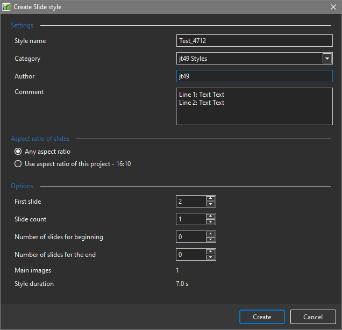Click the First slide number field
Viewport: 342px width, 330px height.
[191, 202]
